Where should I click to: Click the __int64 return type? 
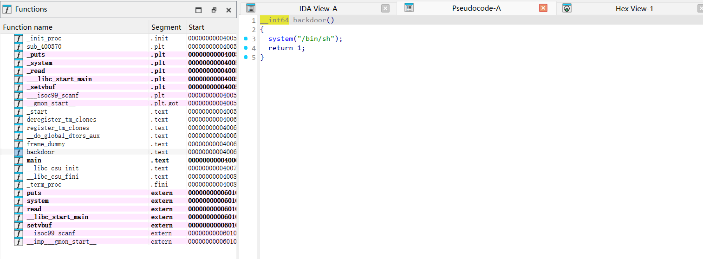click(274, 20)
